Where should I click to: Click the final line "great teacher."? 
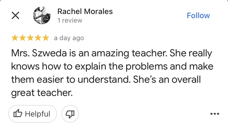42,93
